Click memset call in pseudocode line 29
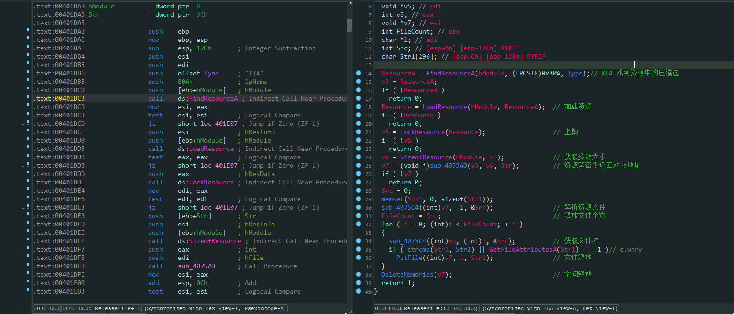The width and height of the screenshot is (734, 314). [393, 199]
